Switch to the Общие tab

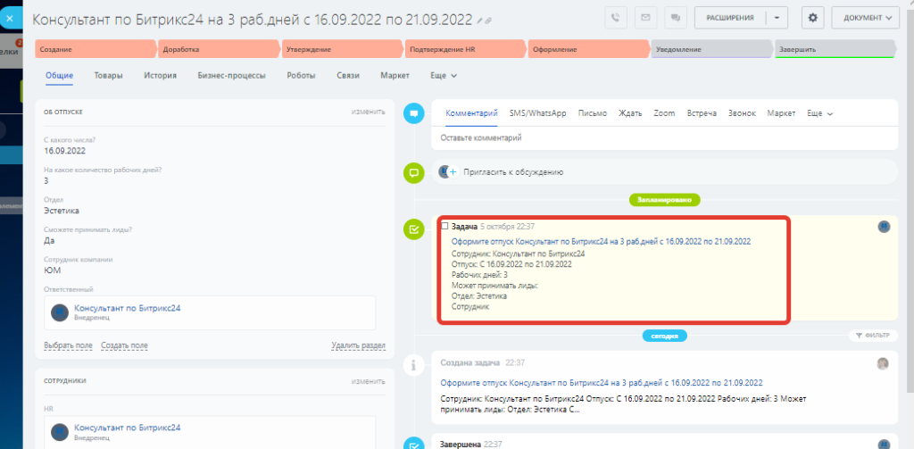pos(60,76)
